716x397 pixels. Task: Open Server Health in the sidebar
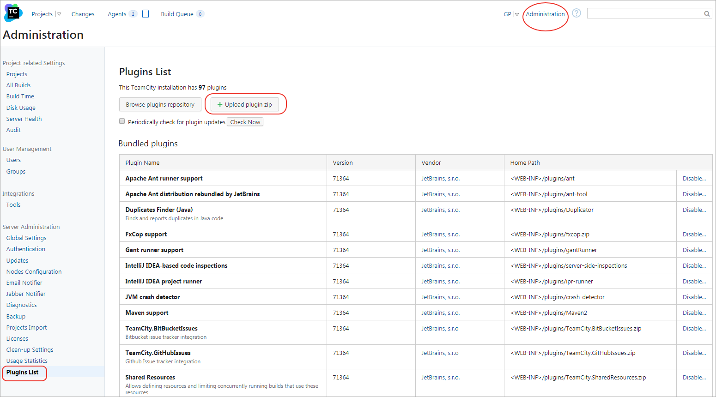coord(24,119)
